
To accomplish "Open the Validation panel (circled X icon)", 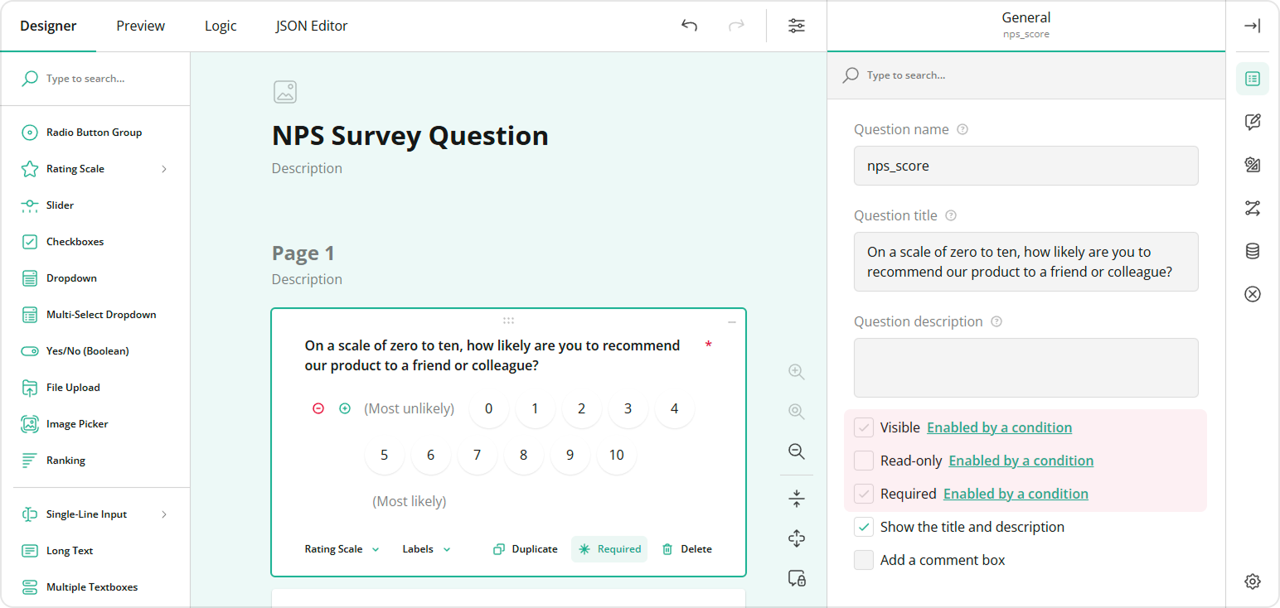I will (x=1253, y=294).
